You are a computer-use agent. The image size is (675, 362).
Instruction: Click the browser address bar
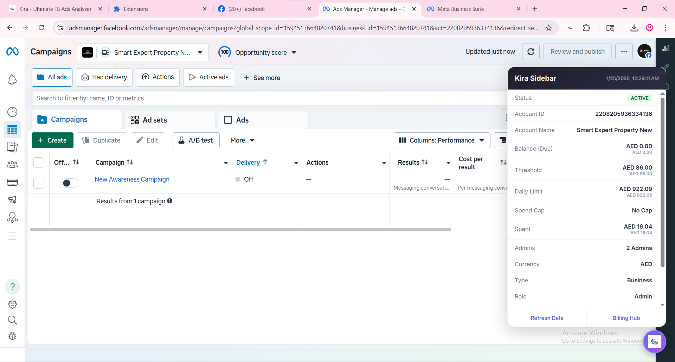303,28
